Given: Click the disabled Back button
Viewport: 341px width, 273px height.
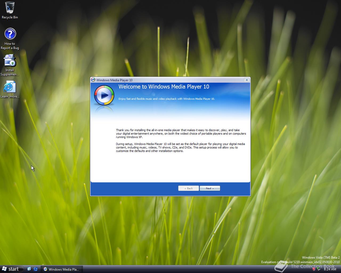Looking at the screenshot, I should click(x=189, y=188).
